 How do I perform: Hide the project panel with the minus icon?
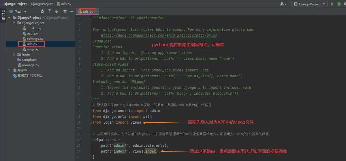pyautogui.click(x=72, y=11)
